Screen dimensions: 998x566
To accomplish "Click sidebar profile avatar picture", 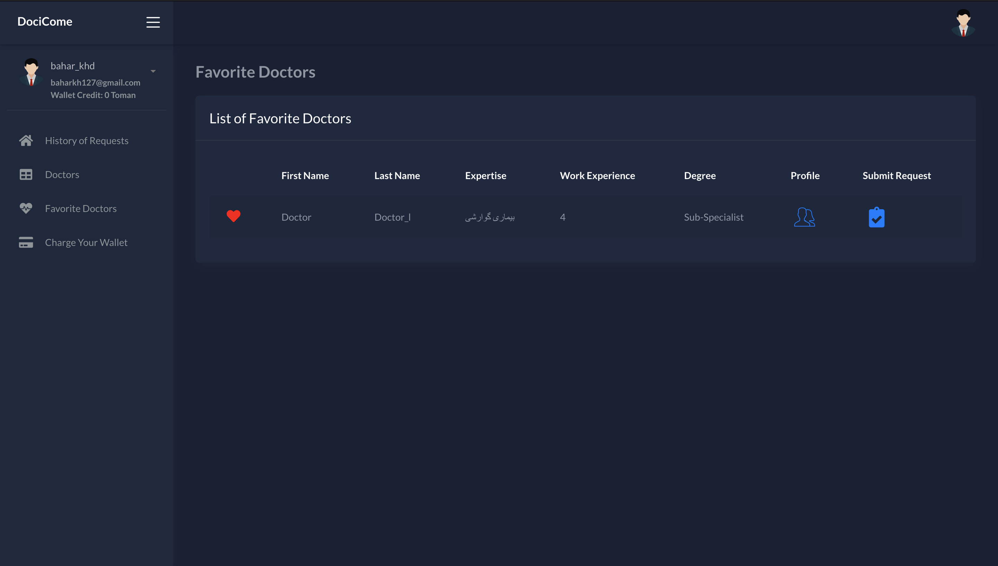I will (x=31, y=72).
